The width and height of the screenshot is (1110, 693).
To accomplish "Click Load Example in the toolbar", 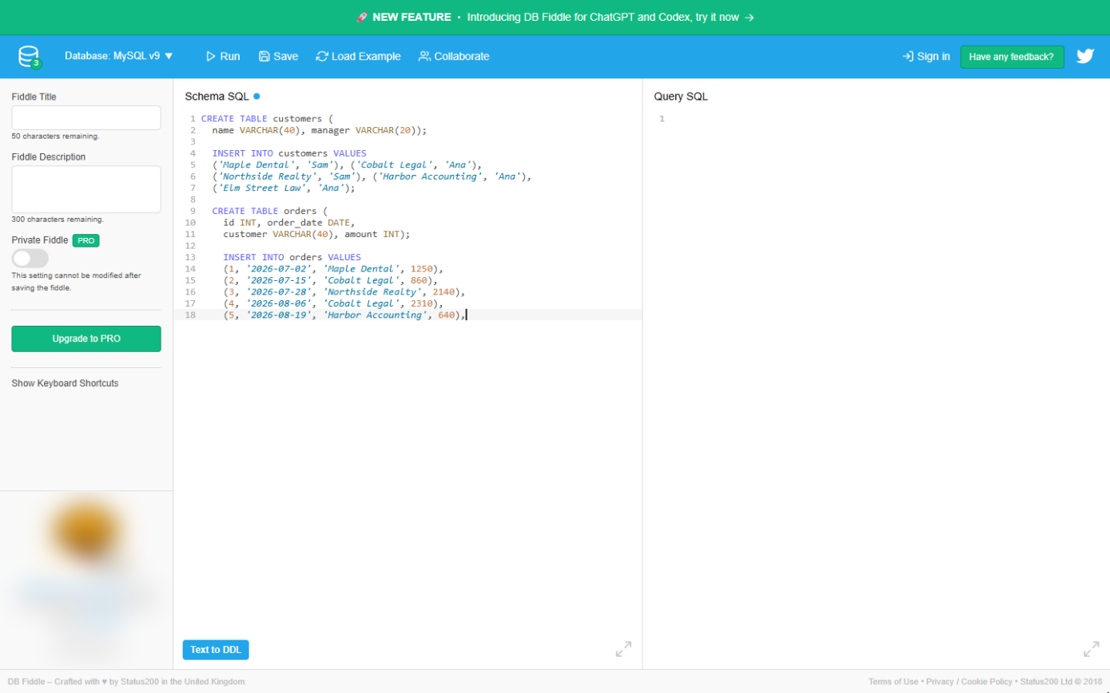I will (x=359, y=57).
